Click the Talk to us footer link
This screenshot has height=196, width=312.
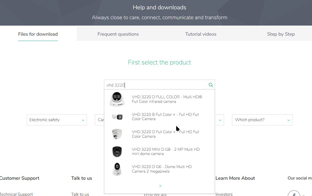point(80,194)
